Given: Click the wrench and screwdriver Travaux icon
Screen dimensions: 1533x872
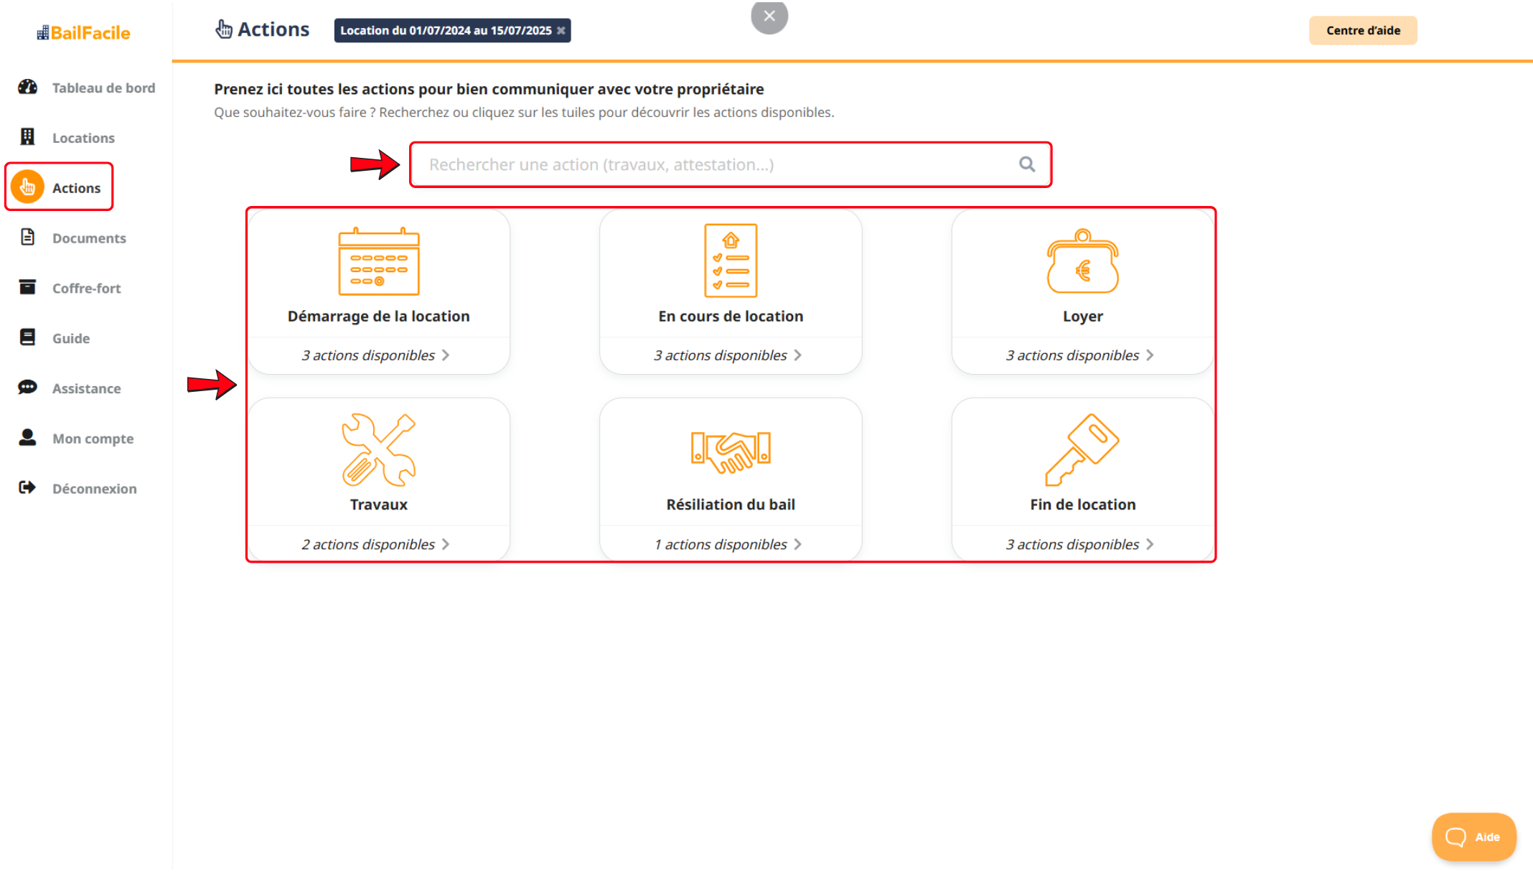Looking at the screenshot, I should click(x=379, y=450).
